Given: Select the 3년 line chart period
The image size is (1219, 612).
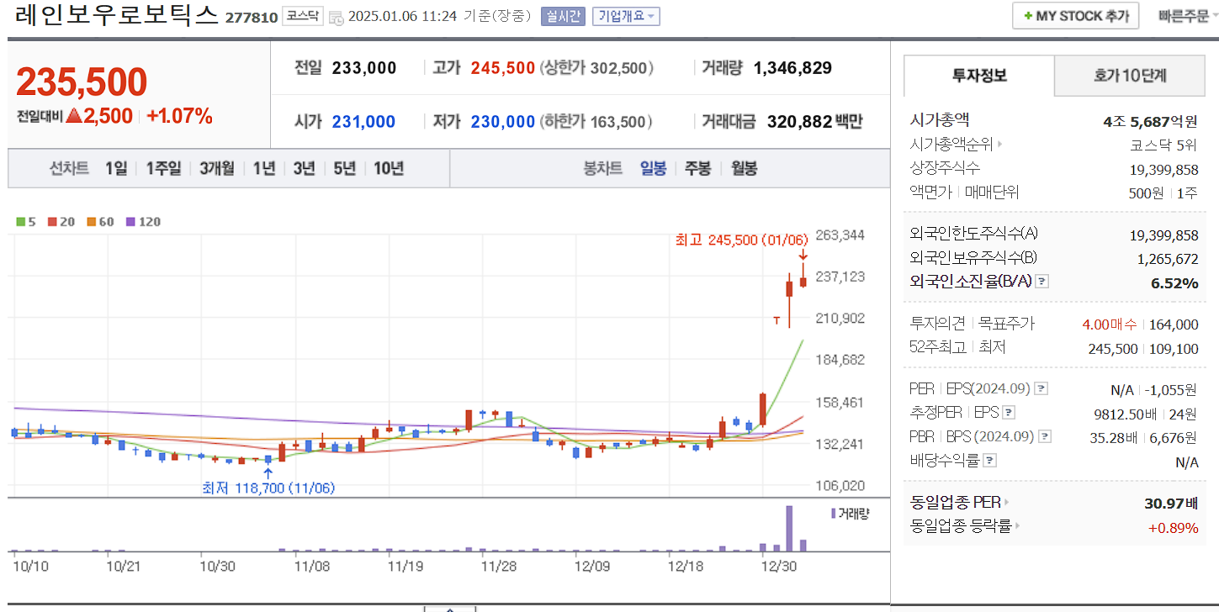Looking at the screenshot, I should (304, 169).
